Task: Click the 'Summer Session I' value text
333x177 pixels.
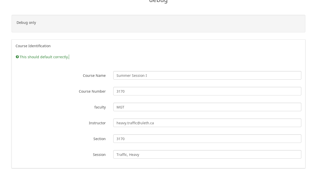Action: [132, 76]
